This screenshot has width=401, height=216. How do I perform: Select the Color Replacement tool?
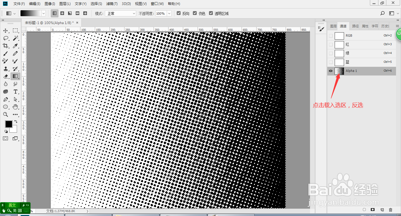[x=6, y=61]
